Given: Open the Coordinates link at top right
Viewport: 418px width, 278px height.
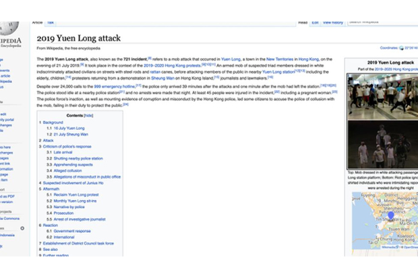Looking at the screenshot, I should pyautogui.click(x=389, y=48).
